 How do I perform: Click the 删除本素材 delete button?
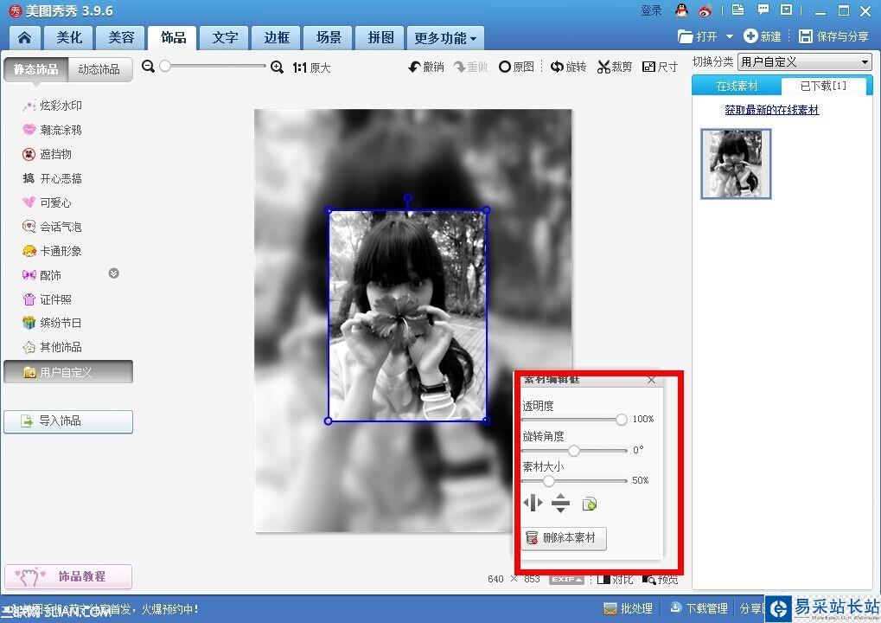[564, 538]
